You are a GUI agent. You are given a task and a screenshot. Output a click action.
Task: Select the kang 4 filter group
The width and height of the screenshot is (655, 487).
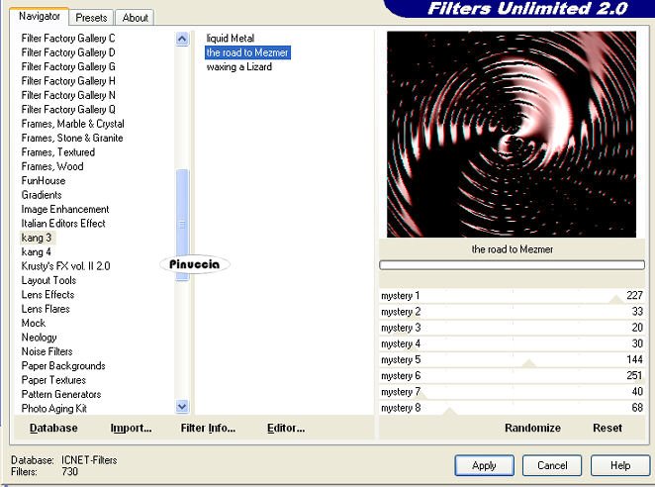[x=37, y=251]
